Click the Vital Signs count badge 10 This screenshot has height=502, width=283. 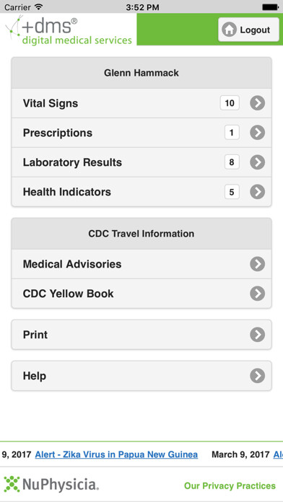[230, 103]
